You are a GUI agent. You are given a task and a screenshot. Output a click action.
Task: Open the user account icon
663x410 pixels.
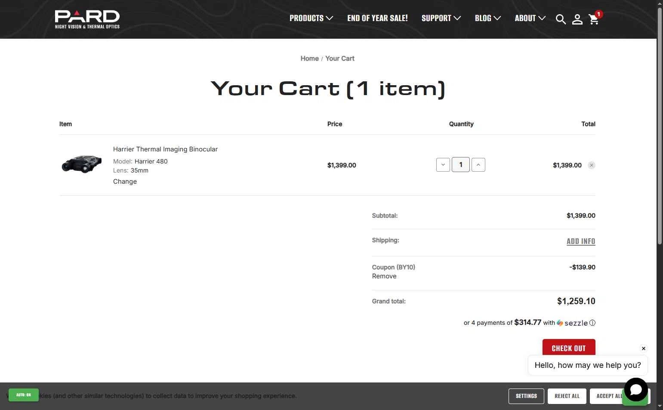(577, 19)
